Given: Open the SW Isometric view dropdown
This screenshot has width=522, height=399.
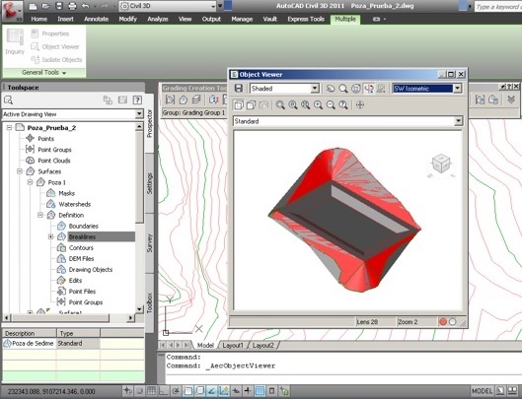Looking at the screenshot, I should pos(458,89).
